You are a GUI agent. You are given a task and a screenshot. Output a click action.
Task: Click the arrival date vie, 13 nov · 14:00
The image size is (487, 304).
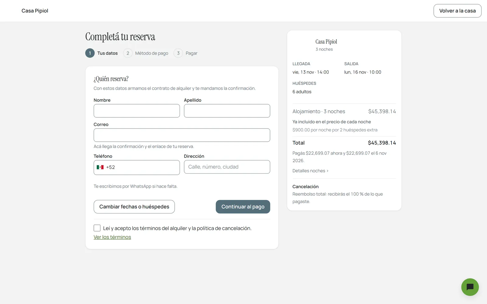pyautogui.click(x=311, y=72)
